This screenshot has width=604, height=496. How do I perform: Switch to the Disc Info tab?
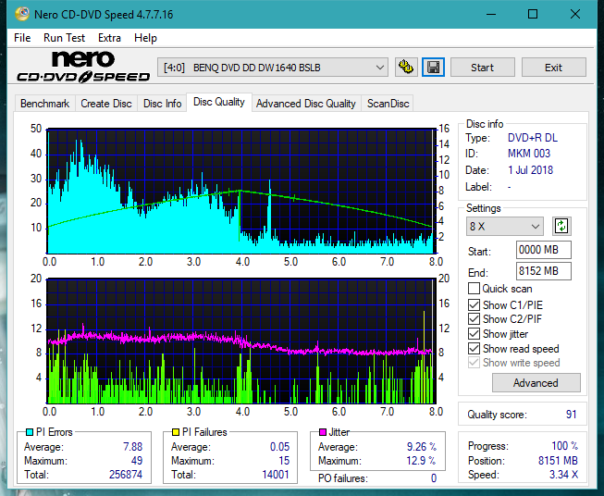point(162,104)
